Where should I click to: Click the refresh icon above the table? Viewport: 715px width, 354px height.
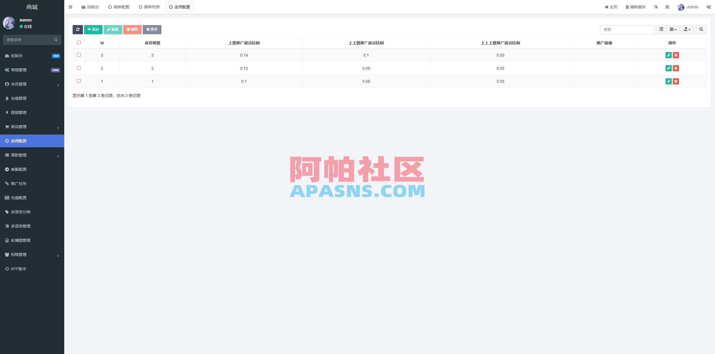coord(78,29)
